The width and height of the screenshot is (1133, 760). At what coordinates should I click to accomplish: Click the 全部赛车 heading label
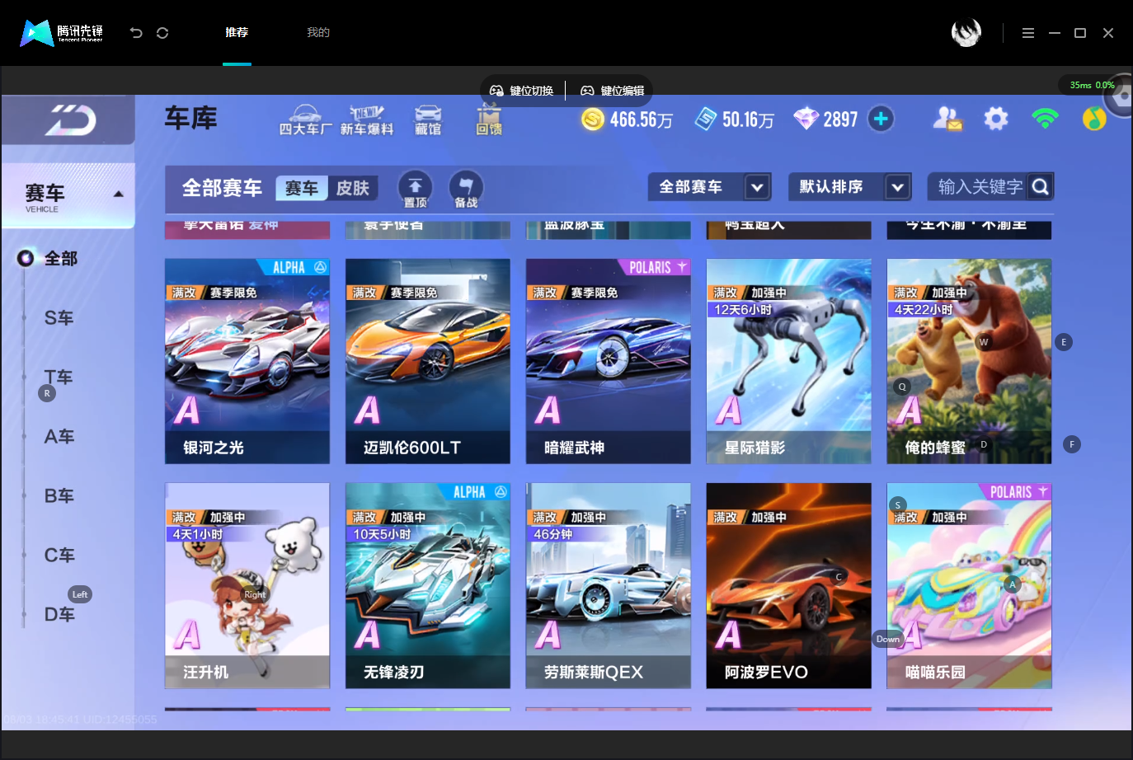(222, 188)
